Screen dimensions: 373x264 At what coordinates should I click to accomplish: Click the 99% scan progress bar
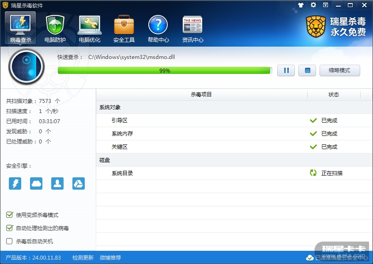(x=165, y=70)
